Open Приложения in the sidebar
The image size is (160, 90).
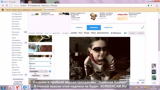15,32
